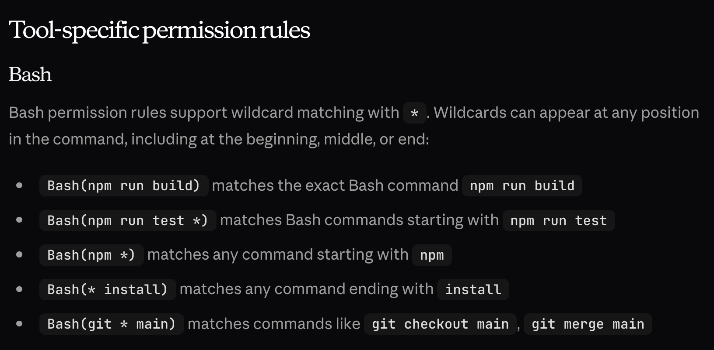The width and height of the screenshot is (714, 350).
Task: Select the standalone "npm run test" code snippet
Action: point(558,220)
